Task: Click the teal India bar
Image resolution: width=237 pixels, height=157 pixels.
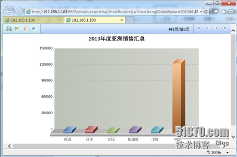Action: [157, 130]
